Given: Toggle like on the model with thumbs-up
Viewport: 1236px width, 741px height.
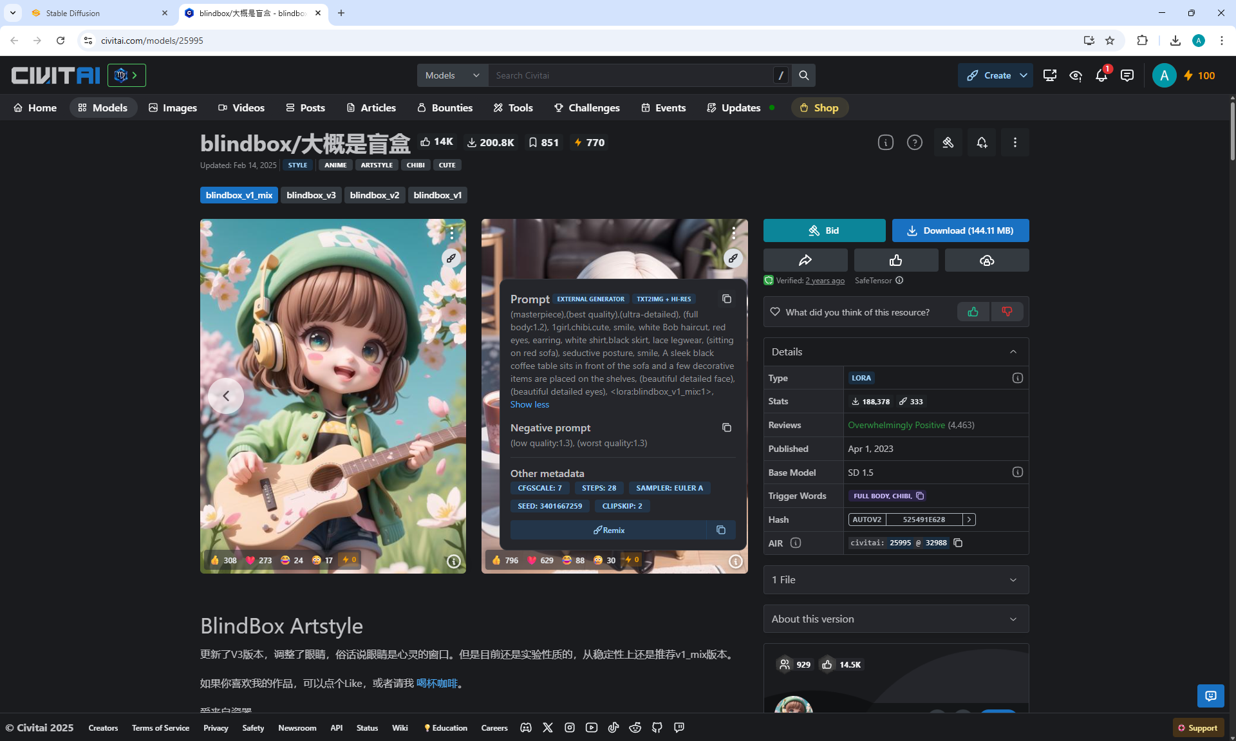Looking at the screenshot, I should point(895,260).
